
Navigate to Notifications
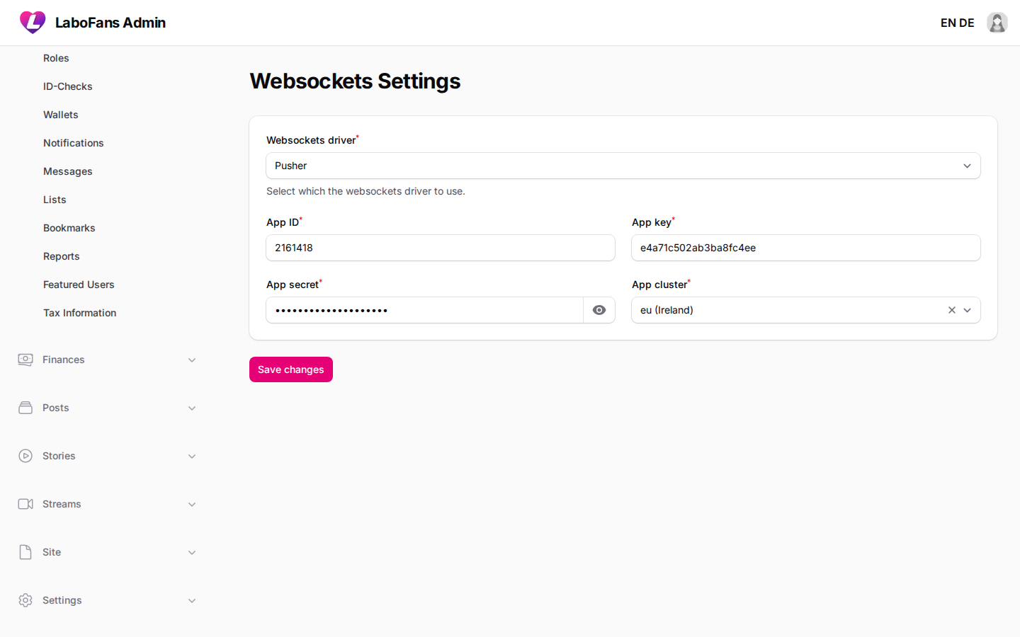74,143
